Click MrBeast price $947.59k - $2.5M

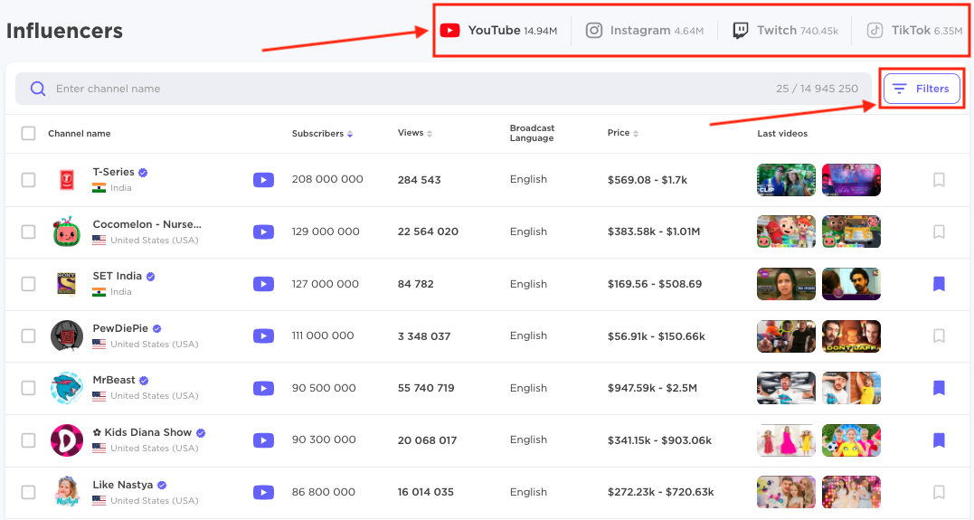pyautogui.click(x=652, y=388)
